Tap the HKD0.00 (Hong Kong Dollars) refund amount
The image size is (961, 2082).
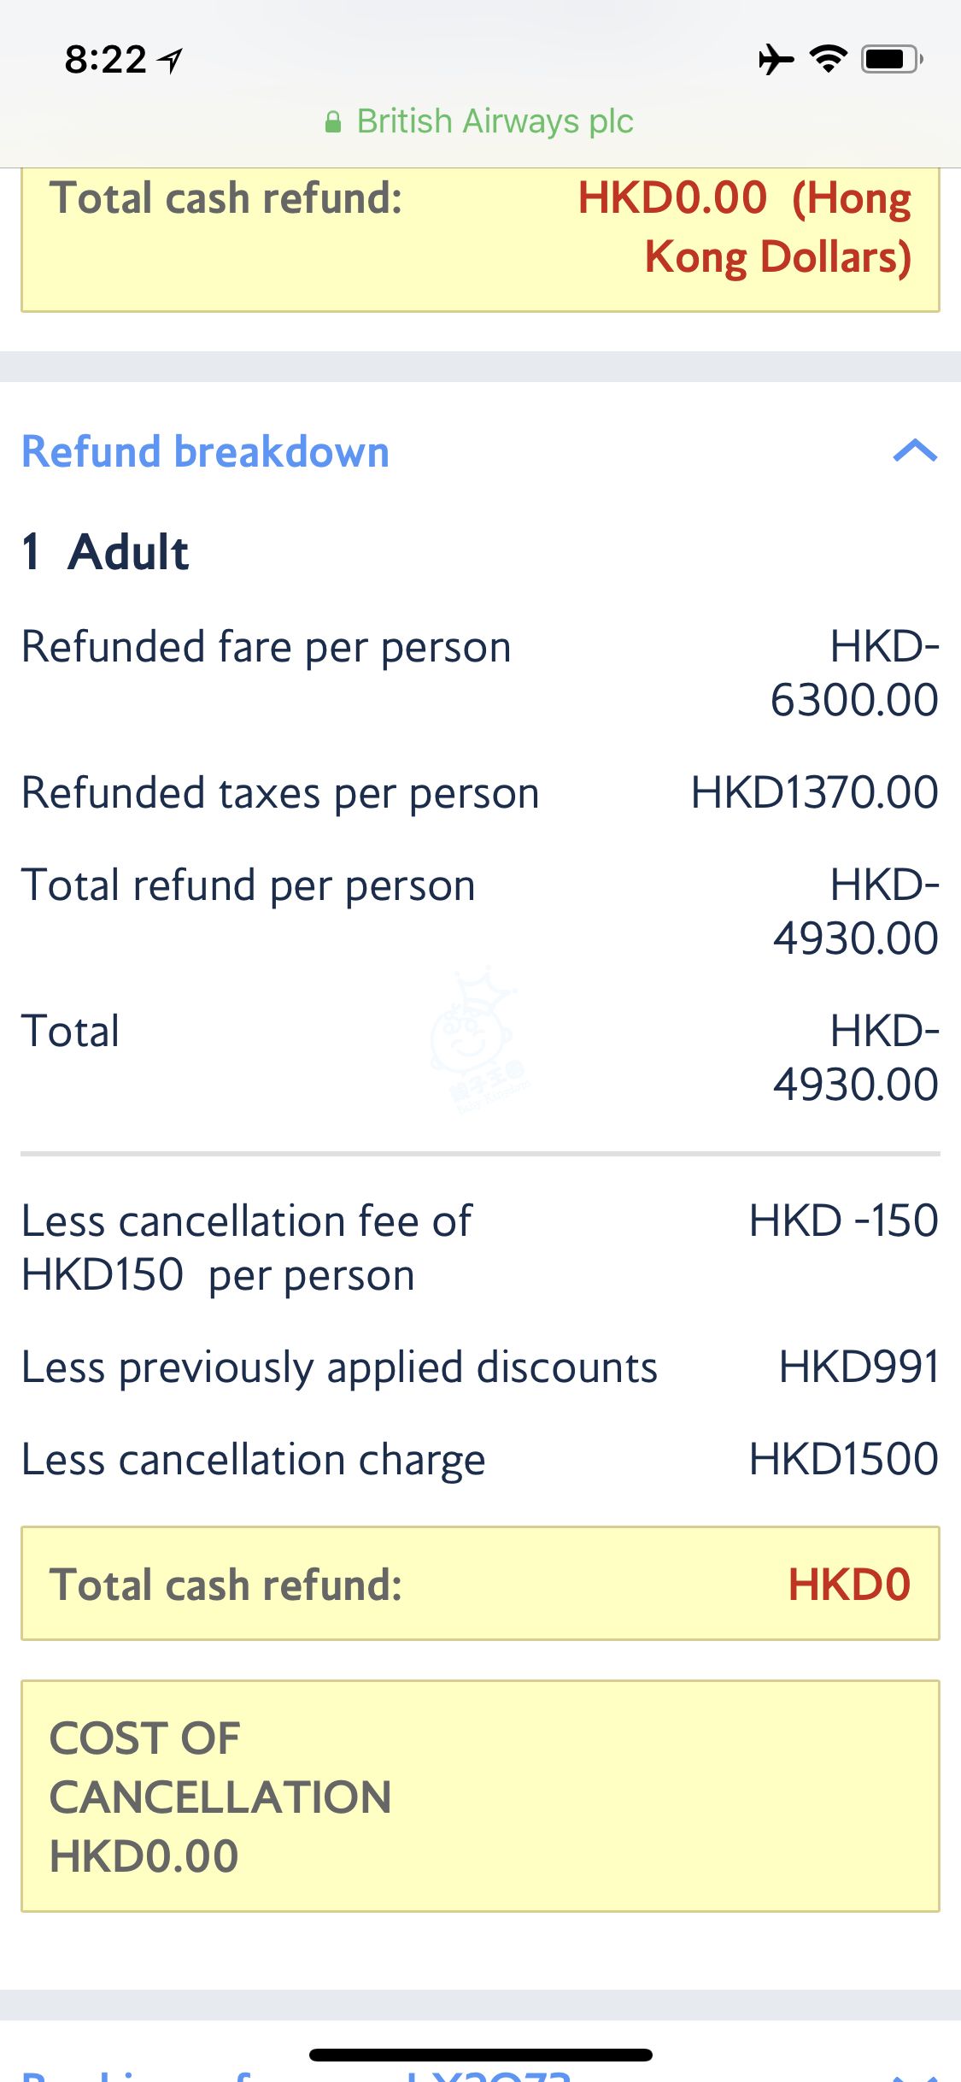744,227
